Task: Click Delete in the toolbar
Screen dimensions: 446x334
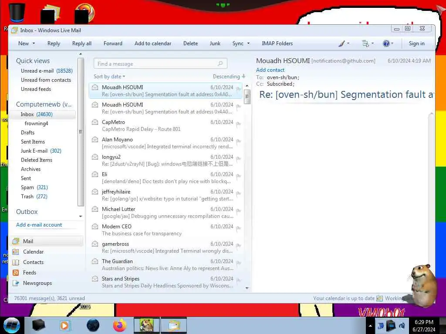Action: point(191,43)
